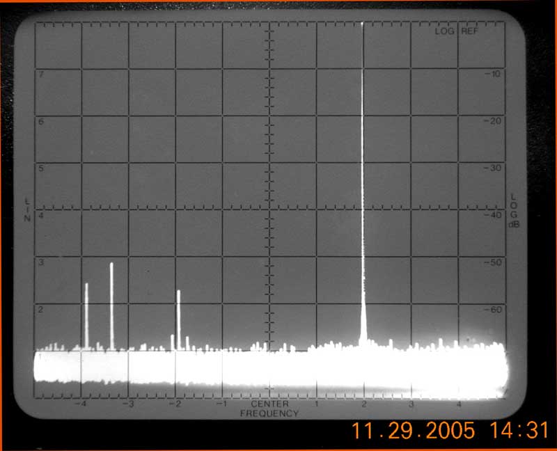The height and width of the screenshot is (451, 557).
Task: Click the positive 1 frequency axis label
Action: (x=316, y=404)
